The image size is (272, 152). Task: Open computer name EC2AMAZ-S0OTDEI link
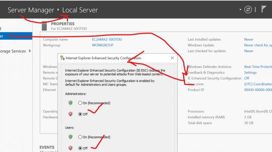[107, 39]
